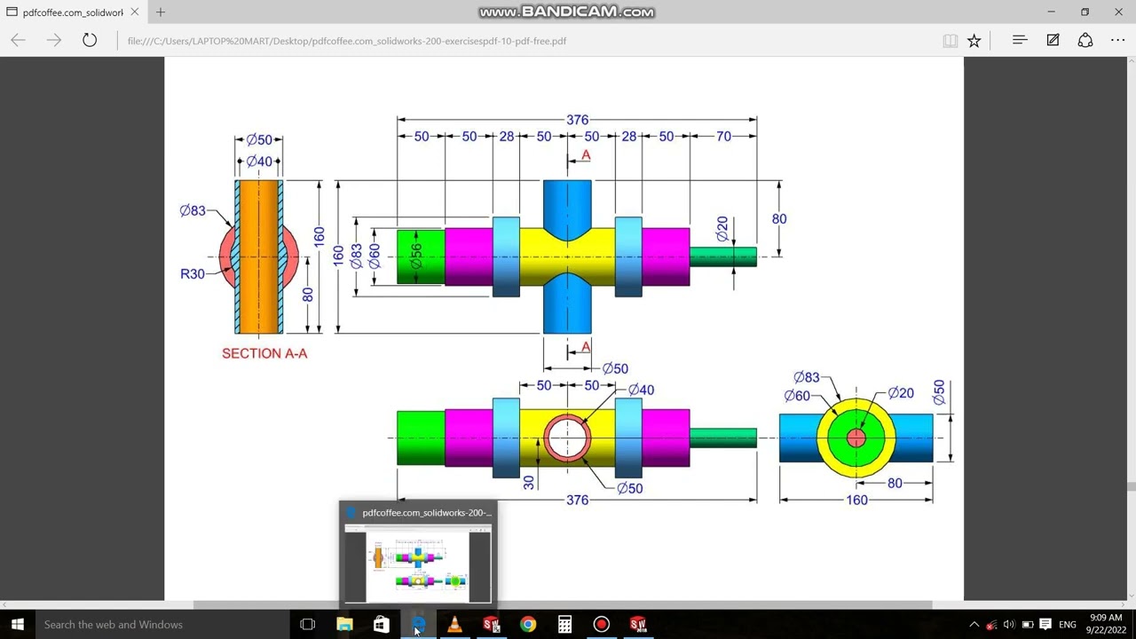Open the clock showing 9:09 AM

[1105, 624]
